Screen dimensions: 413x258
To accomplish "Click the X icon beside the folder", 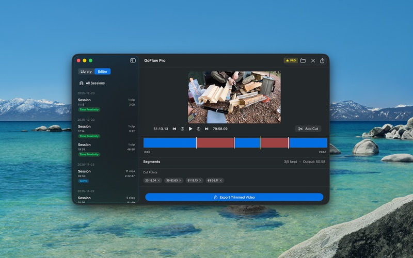I will point(313,60).
